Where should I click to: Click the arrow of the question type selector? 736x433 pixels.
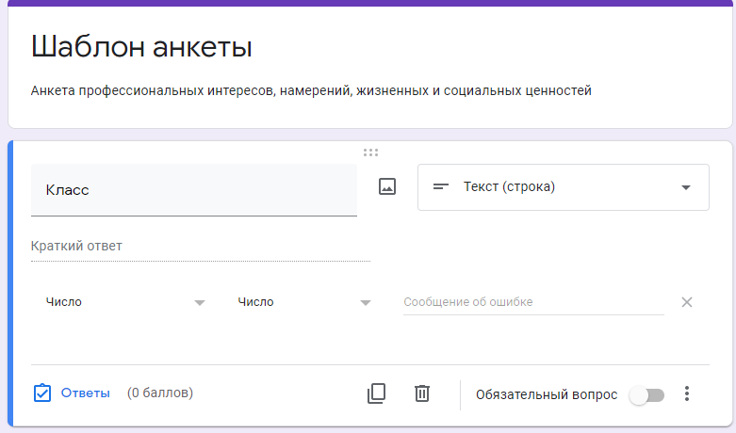point(686,187)
